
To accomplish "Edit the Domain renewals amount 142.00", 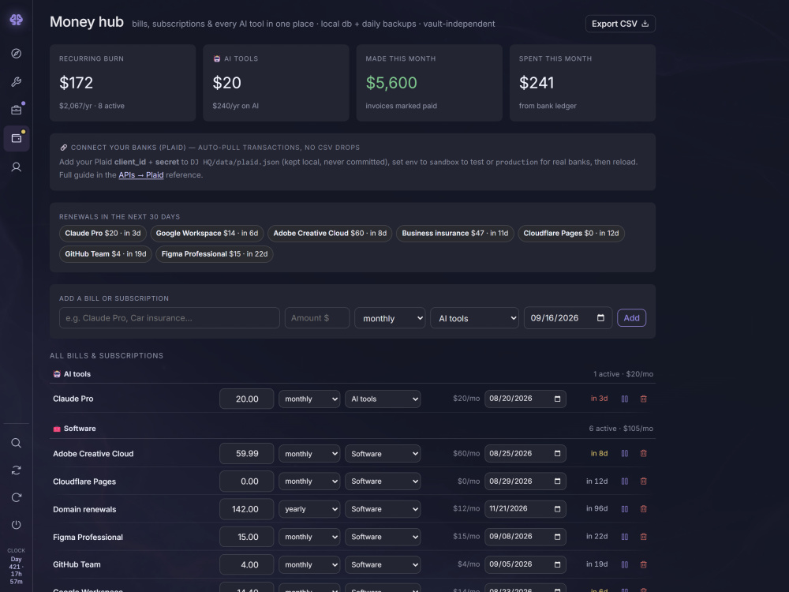I will tap(246, 509).
